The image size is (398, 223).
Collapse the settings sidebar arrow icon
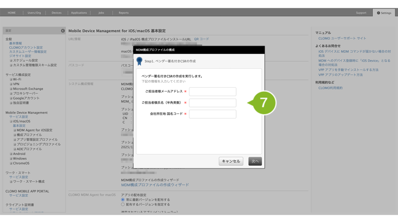pyautogui.click(x=63, y=31)
